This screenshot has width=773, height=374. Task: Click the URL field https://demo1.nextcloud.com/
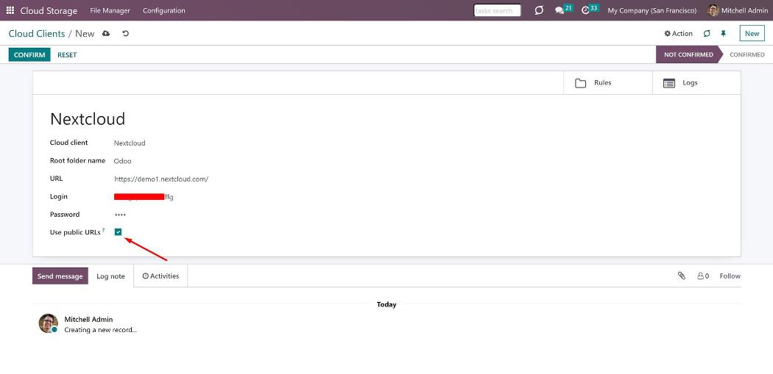[x=161, y=179]
